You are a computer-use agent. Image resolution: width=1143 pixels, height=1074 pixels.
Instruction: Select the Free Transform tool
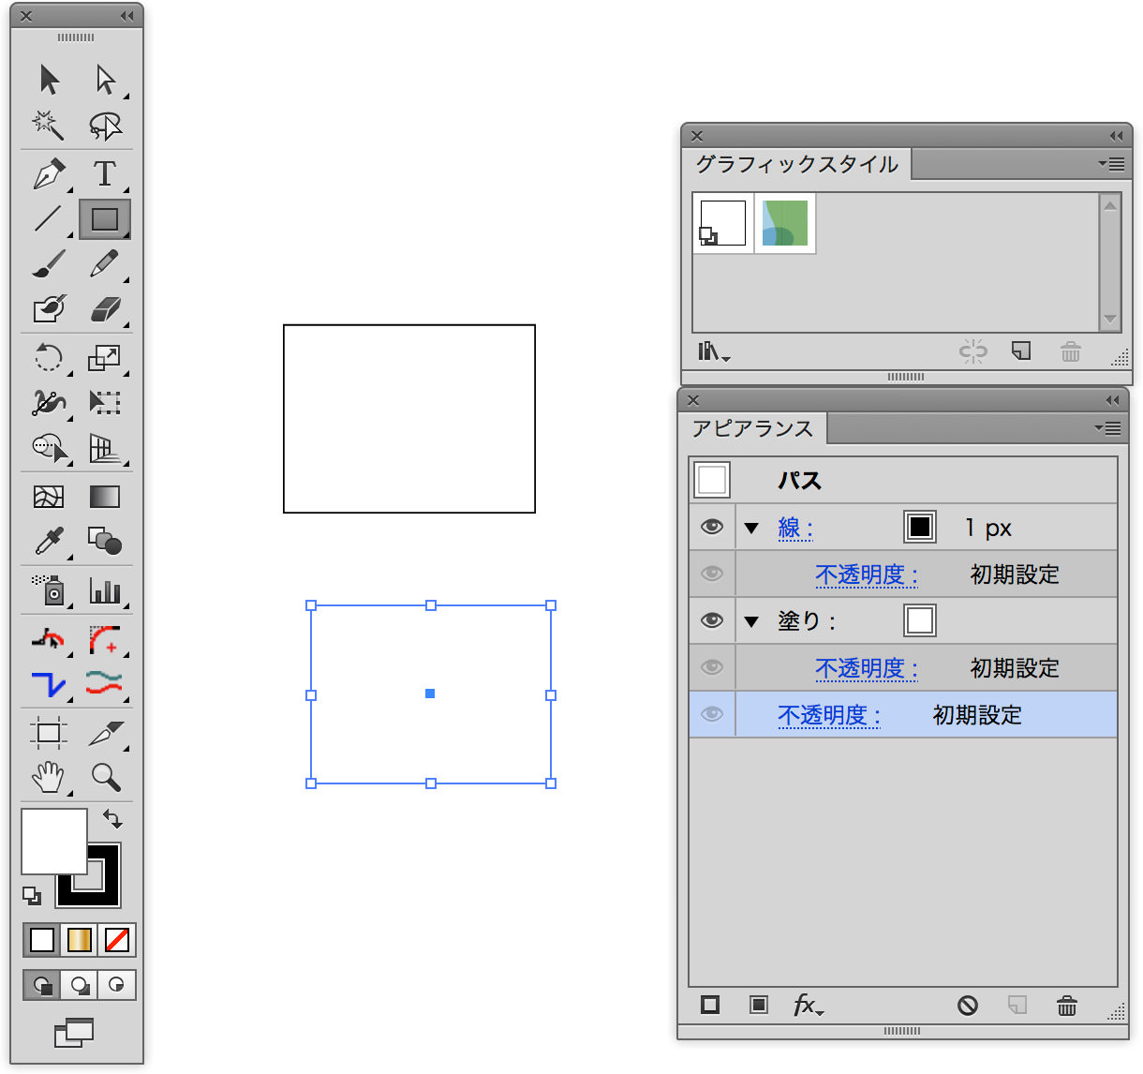[105, 403]
